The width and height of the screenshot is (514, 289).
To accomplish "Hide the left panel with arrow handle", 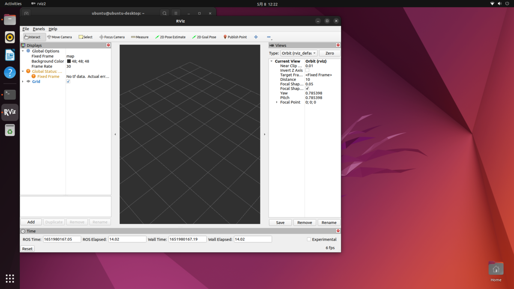I will tap(115, 134).
